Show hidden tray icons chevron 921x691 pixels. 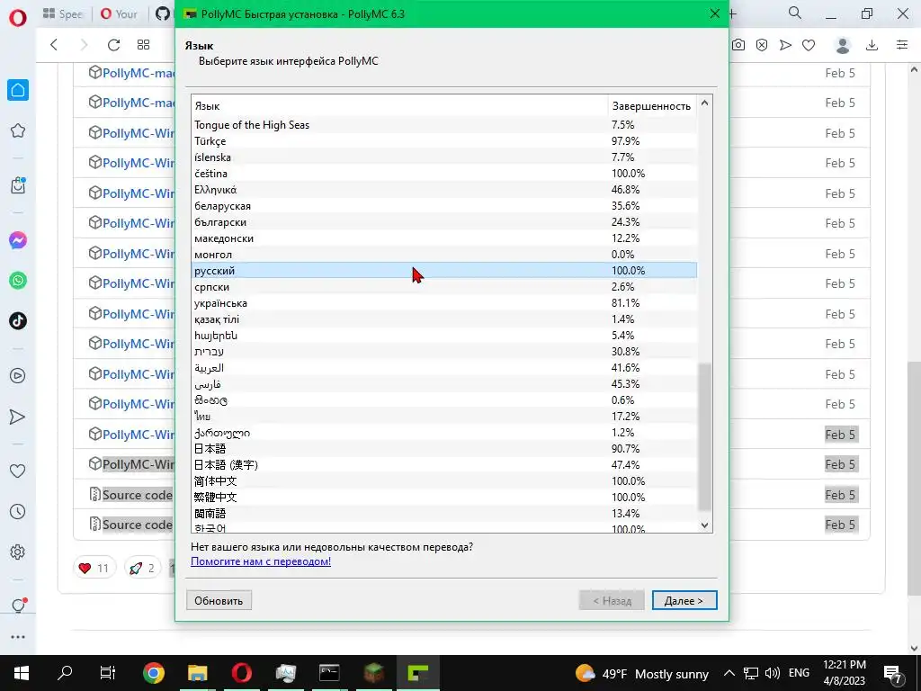[729, 673]
